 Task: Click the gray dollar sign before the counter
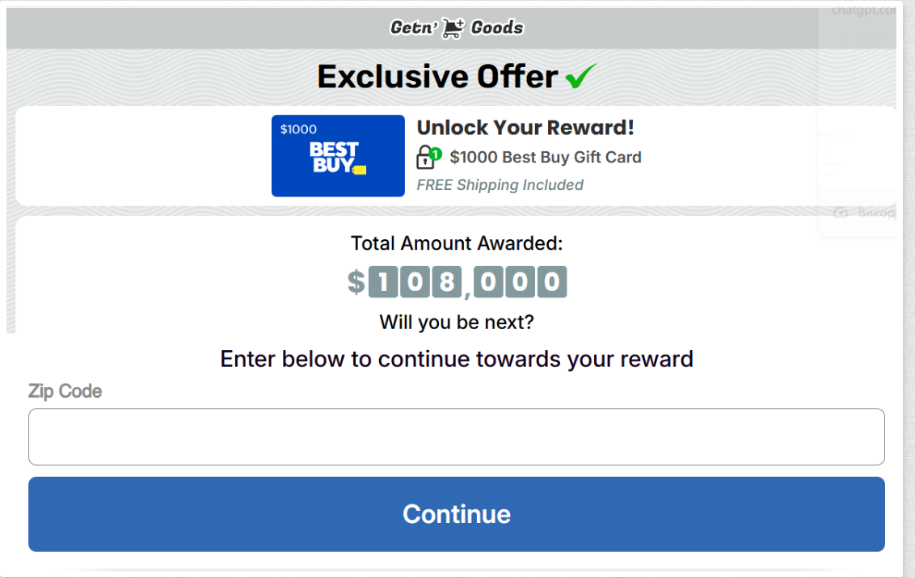(356, 282)
